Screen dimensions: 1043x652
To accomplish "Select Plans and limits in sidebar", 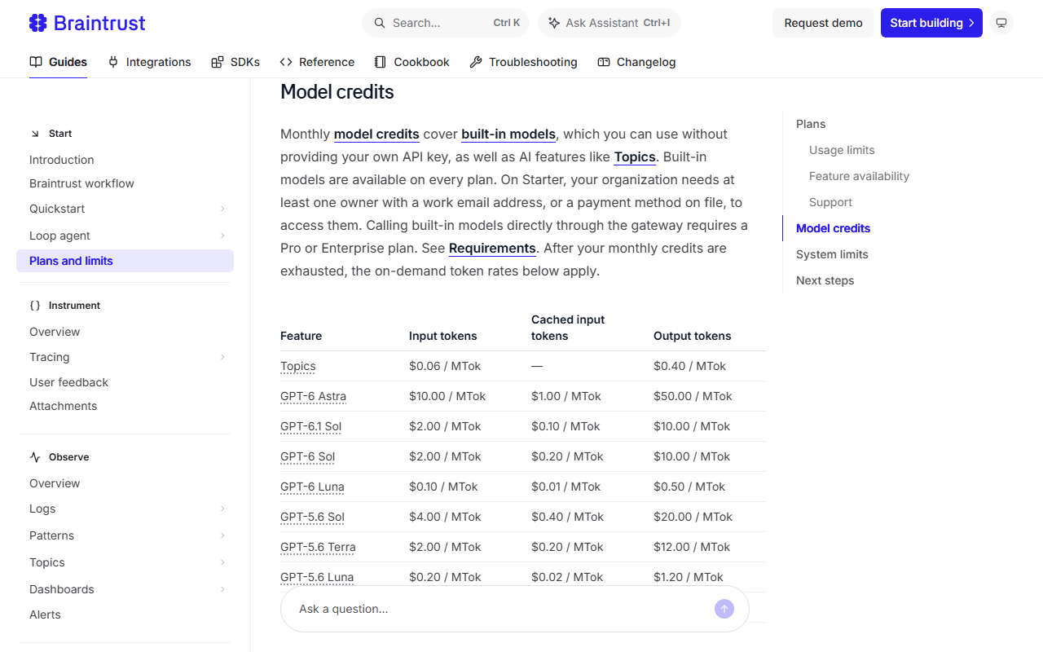I will pos(125,261).
